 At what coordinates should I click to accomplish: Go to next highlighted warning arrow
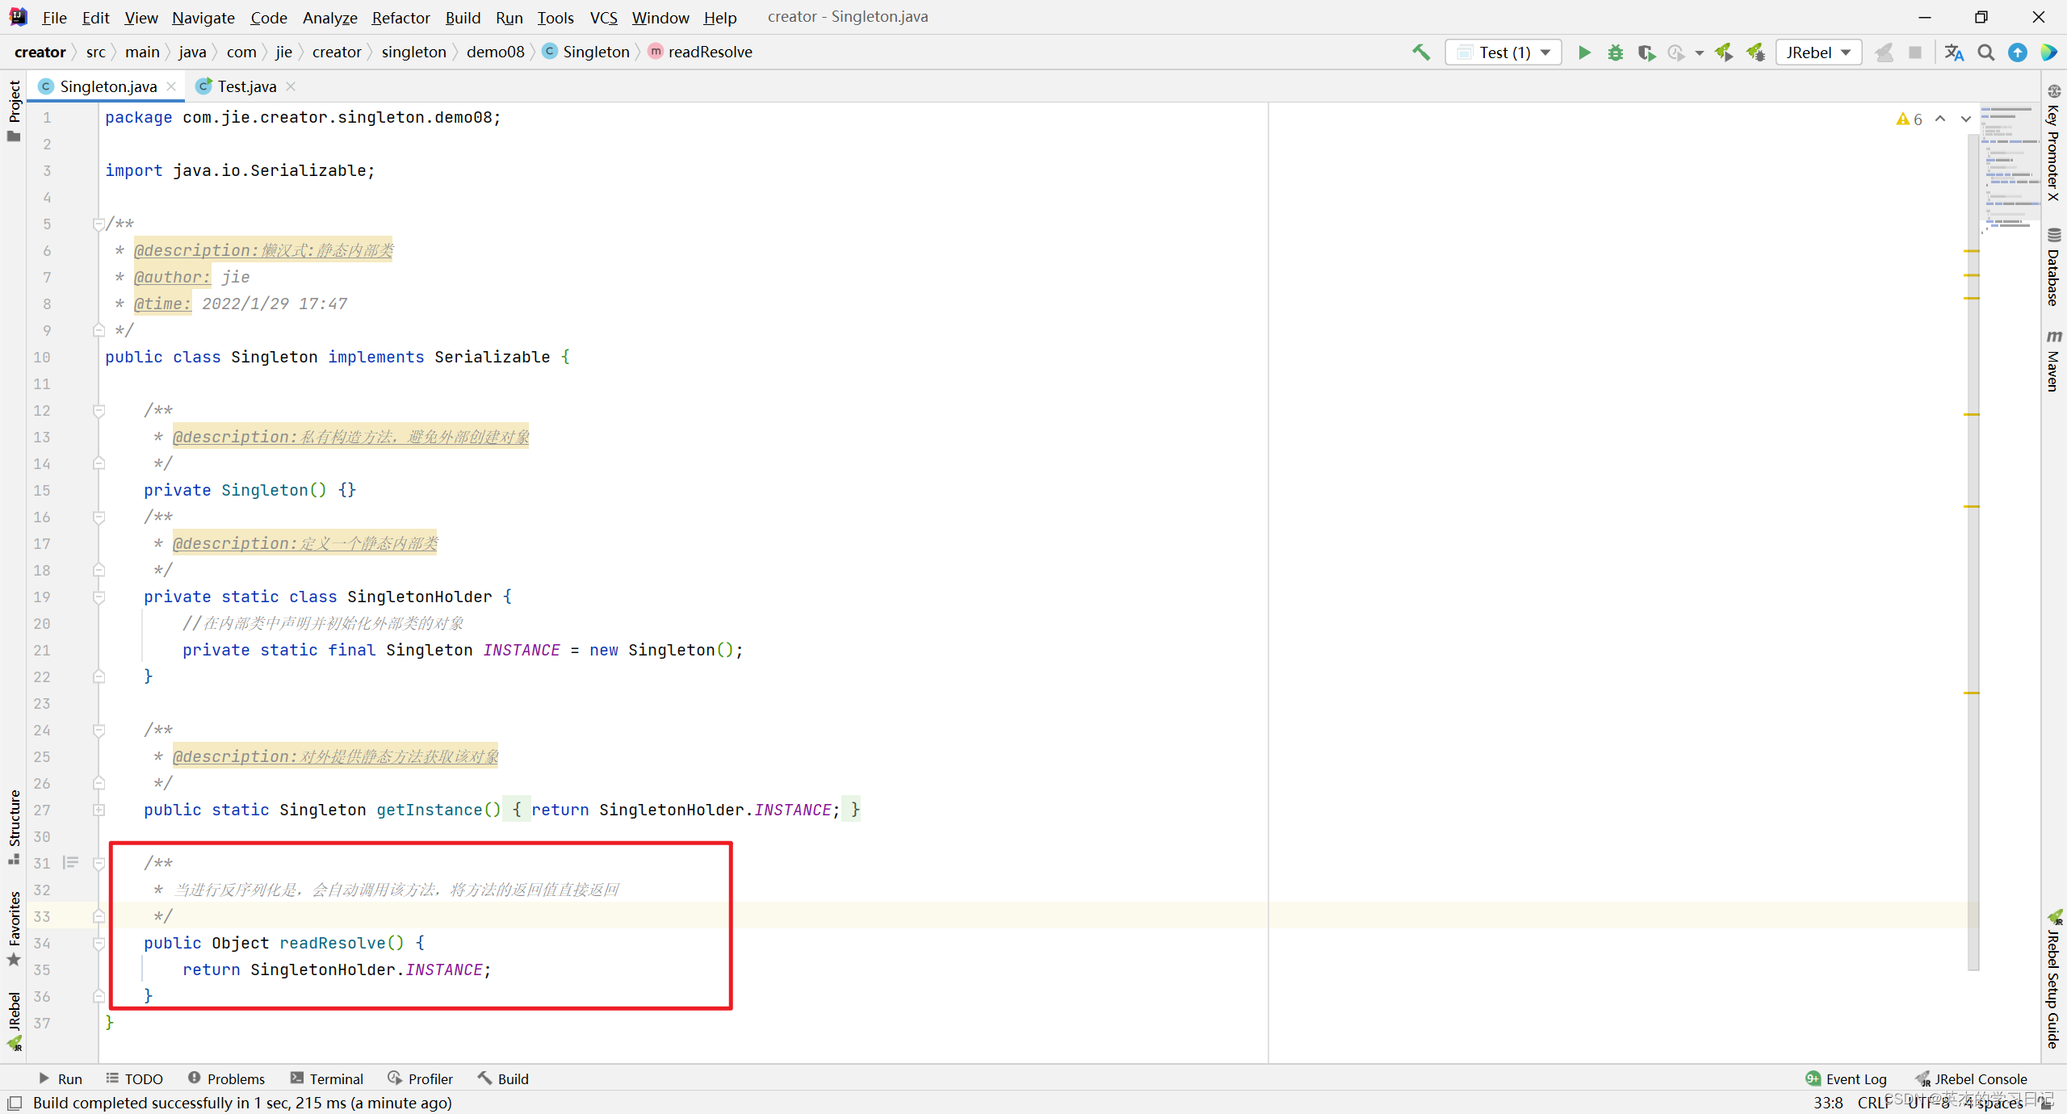1966,119
